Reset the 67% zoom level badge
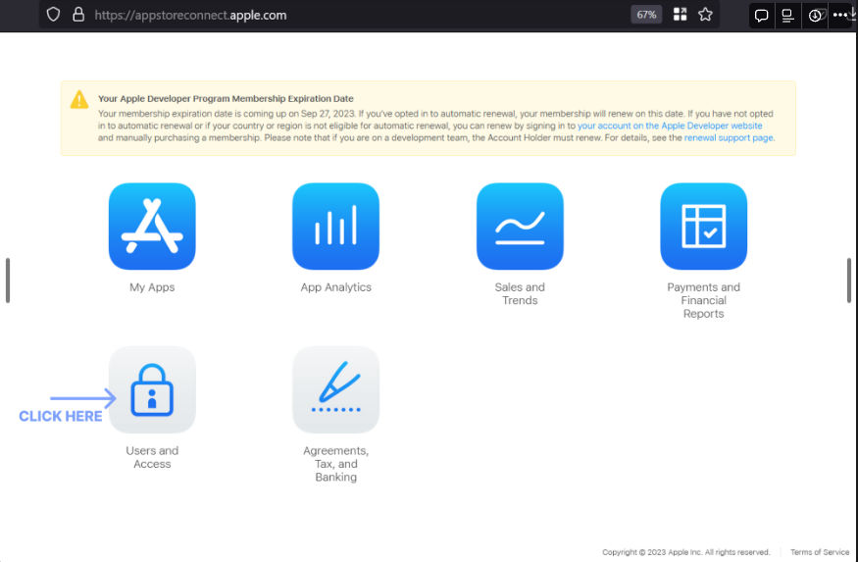858x562 pixels. point(646,15)
